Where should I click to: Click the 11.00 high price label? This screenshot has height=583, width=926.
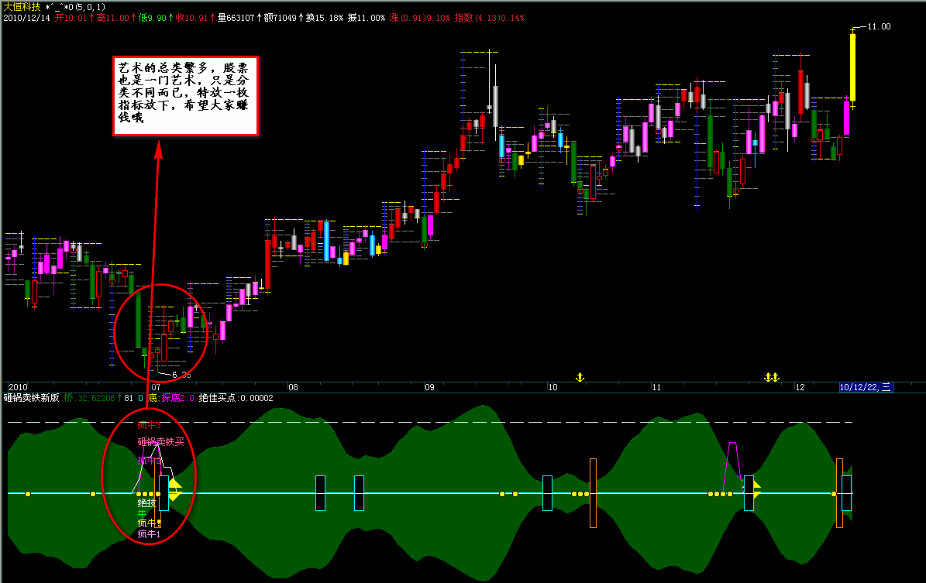coord(879,26)
